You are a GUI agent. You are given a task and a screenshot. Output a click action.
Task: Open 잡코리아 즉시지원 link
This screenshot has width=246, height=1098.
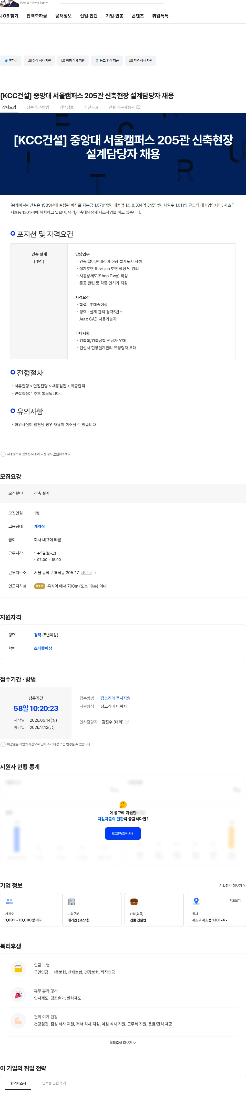[x=115, y=698]
